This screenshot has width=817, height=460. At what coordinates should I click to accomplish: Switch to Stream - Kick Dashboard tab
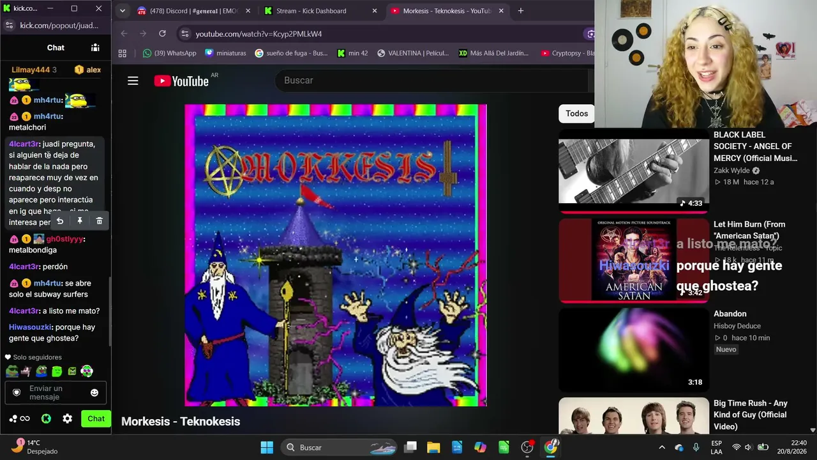tap(321, 11)
